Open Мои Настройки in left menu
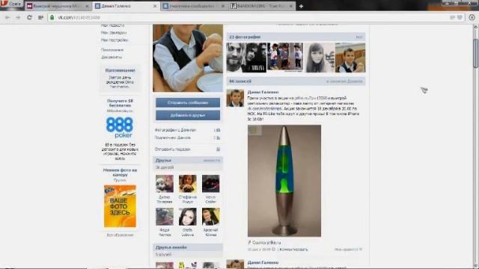The width and height of the screenshot is (479, 269). click(x=115, y=40)
